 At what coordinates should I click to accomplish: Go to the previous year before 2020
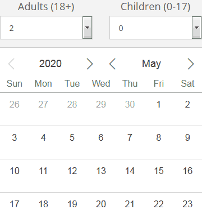coord(11,64)
